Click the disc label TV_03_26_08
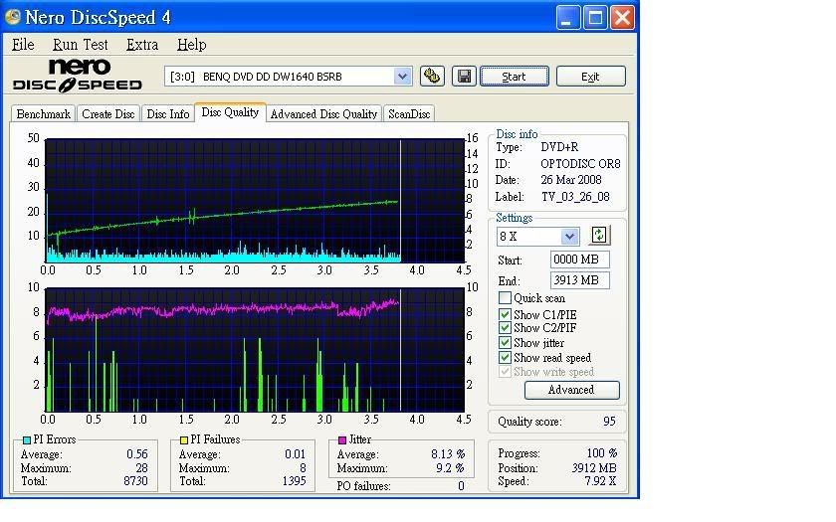 coord(575,197)
